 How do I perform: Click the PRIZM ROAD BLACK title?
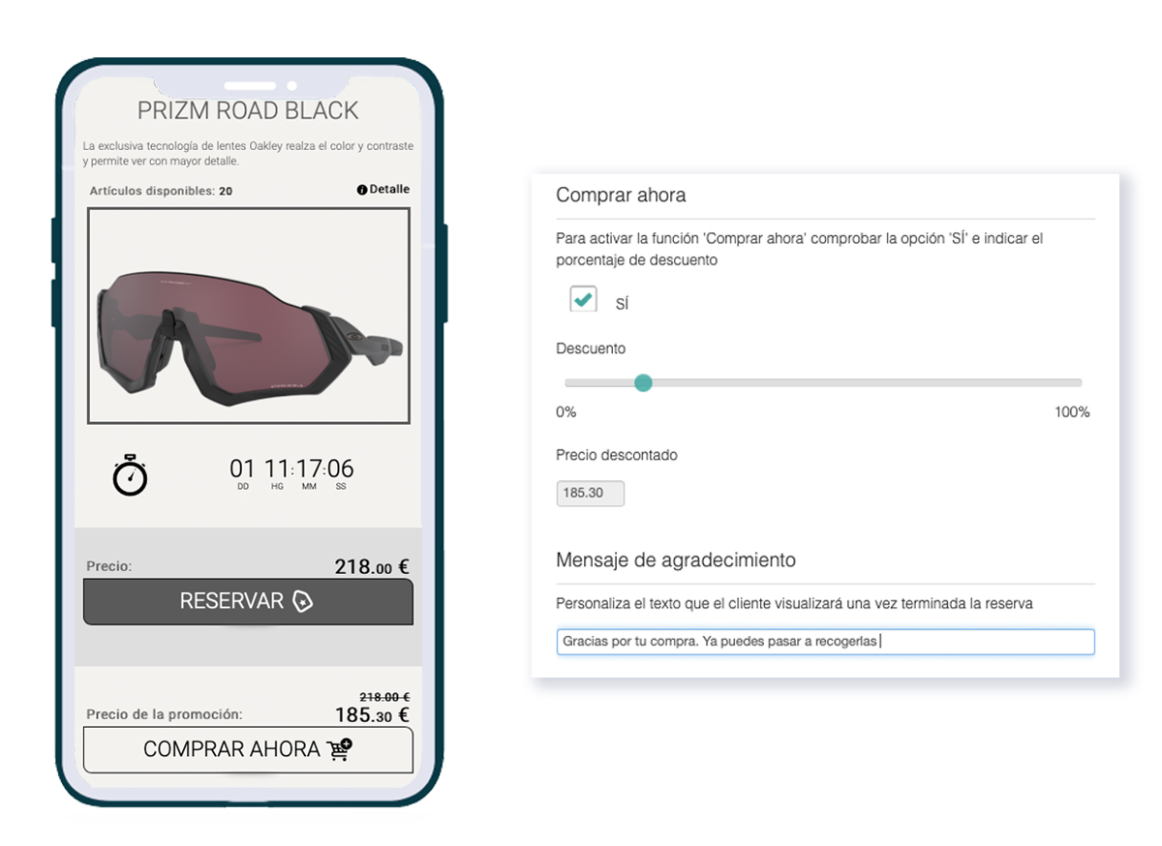(x=248, y=110)
